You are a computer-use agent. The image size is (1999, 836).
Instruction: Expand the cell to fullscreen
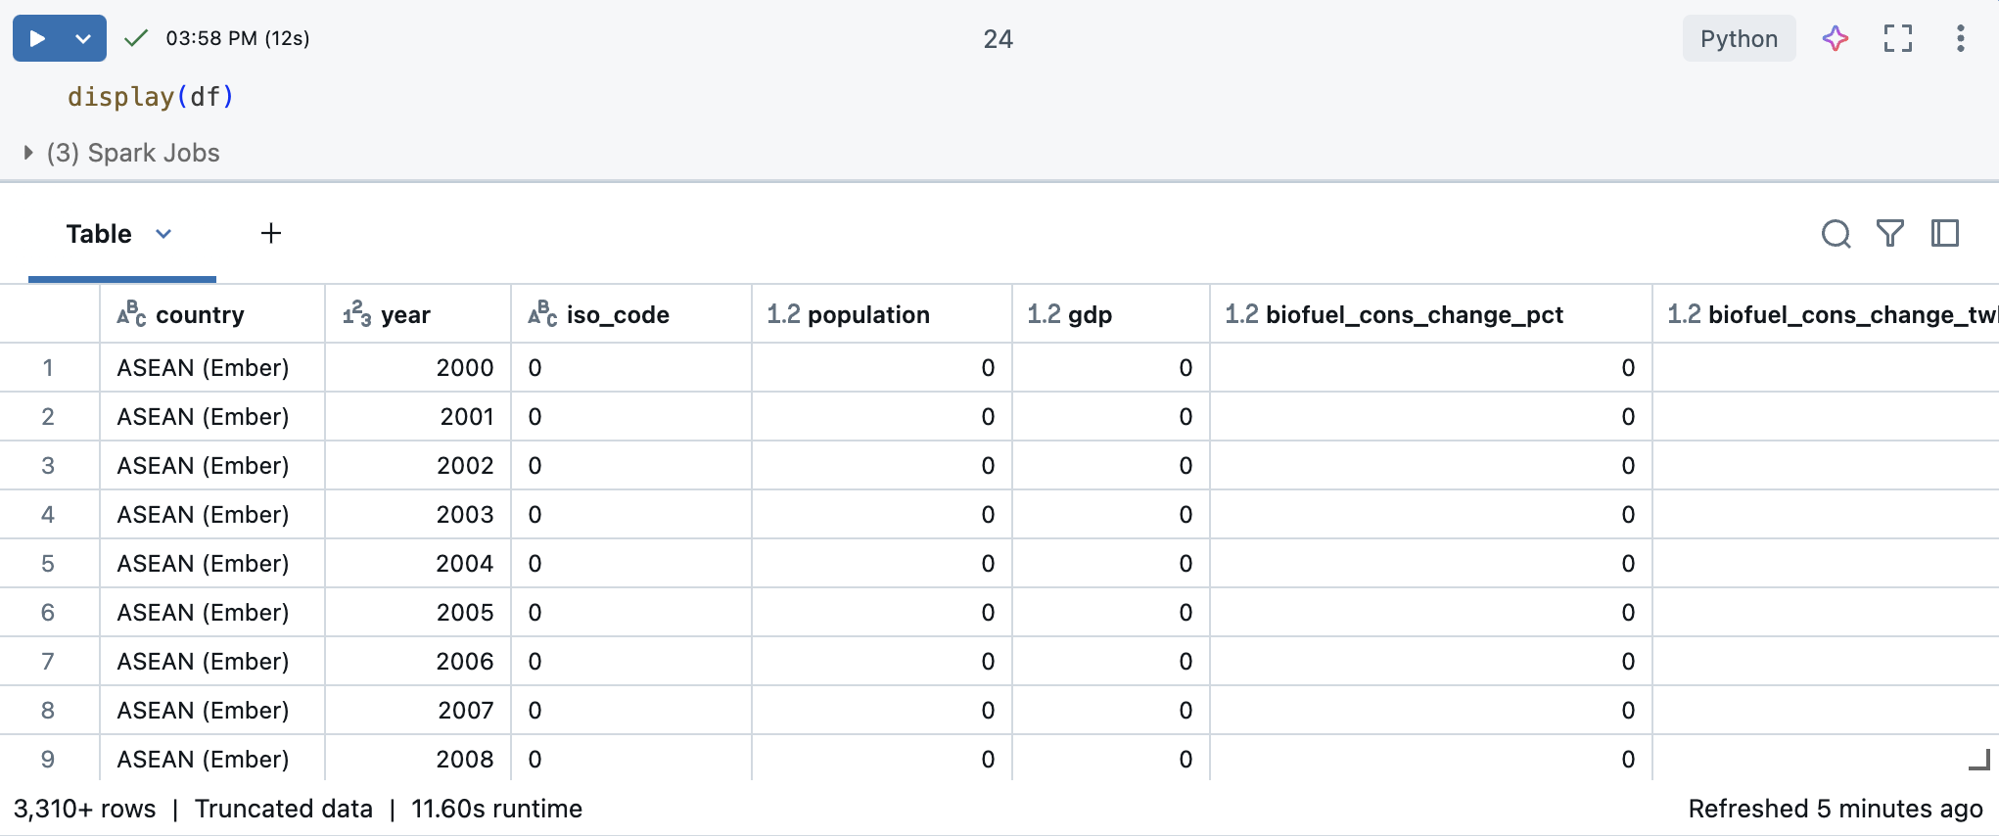(1897, 39)
